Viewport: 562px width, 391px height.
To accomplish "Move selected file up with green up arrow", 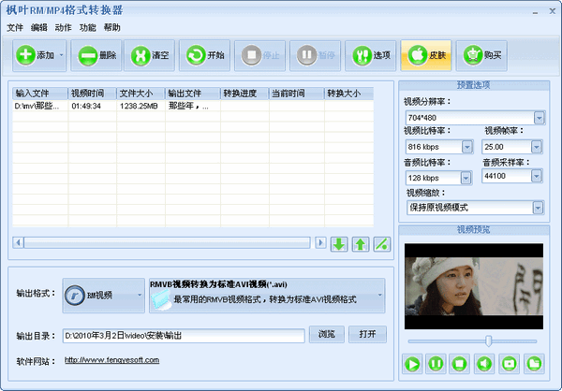I will point(360,243).
